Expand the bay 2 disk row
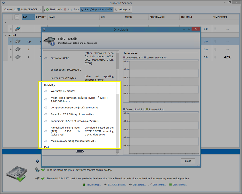 click(10, 57)
